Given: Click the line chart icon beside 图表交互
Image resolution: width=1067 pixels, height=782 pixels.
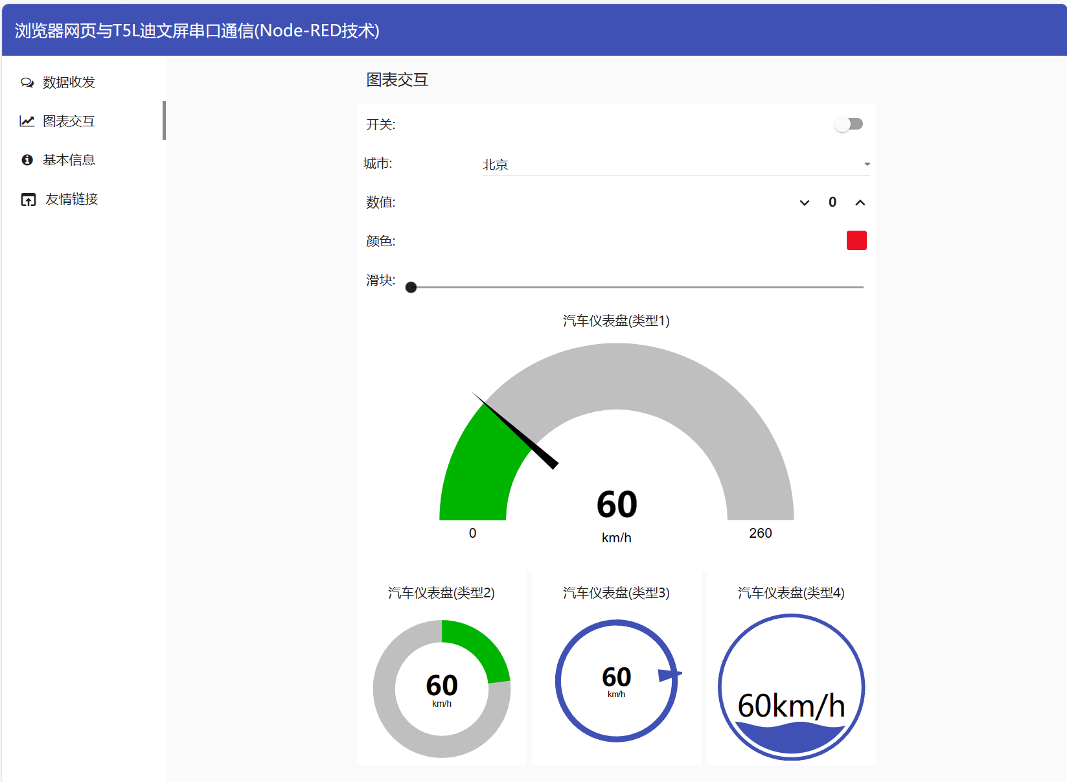Looking at the screenshot, I should (27, 121).
